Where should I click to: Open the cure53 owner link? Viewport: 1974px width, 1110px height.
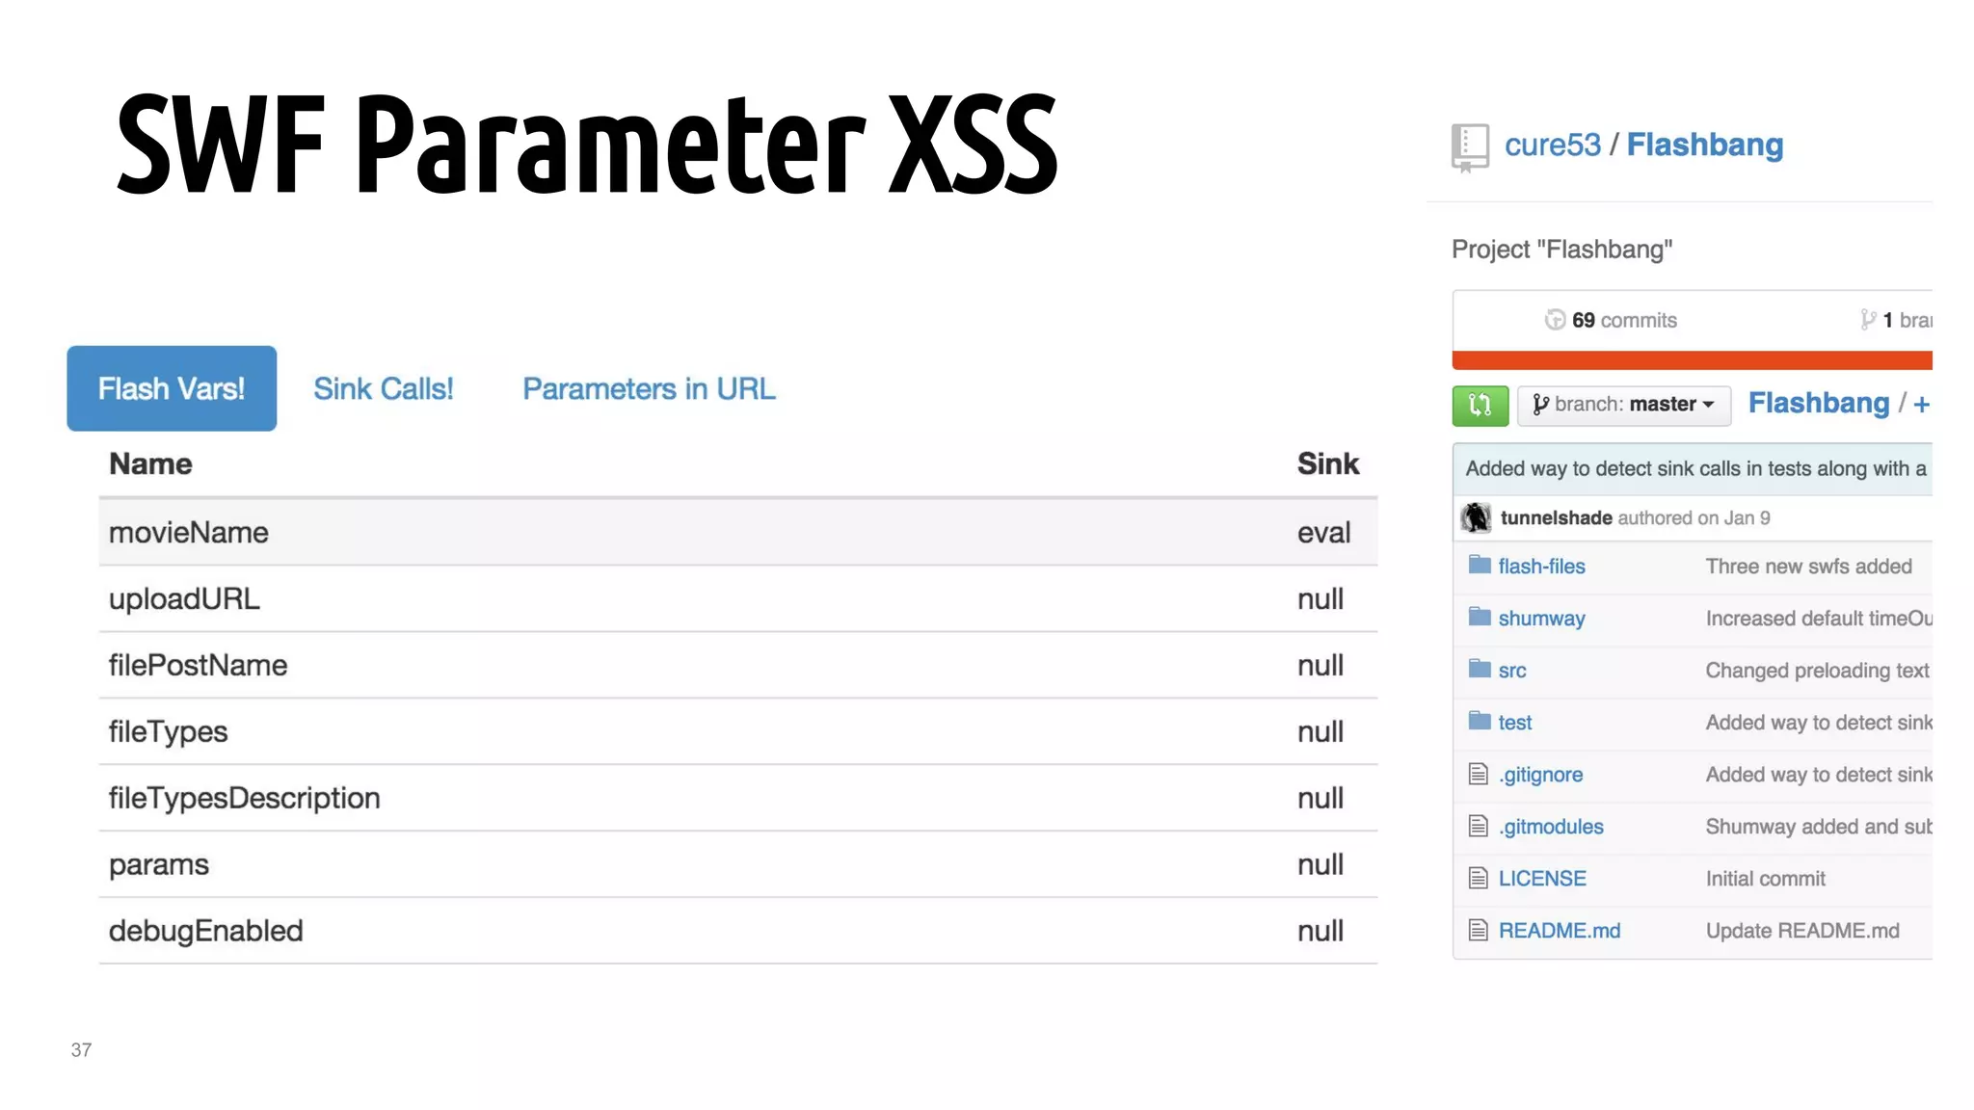click(1552, 145)
